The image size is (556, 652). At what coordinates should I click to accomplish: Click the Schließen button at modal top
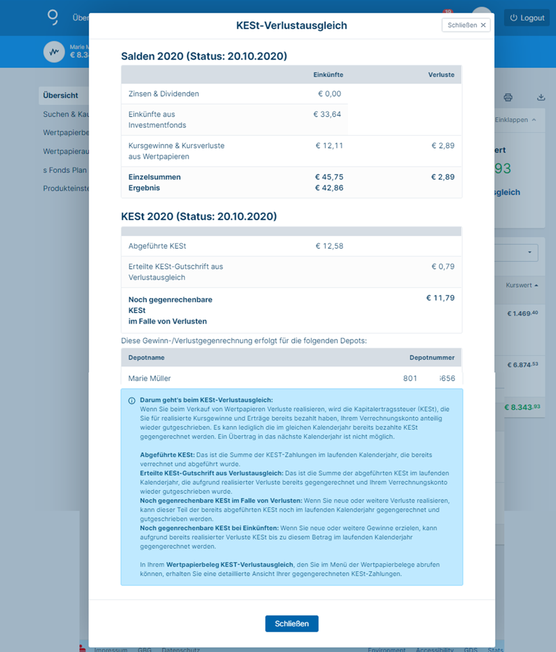[466, 25]
